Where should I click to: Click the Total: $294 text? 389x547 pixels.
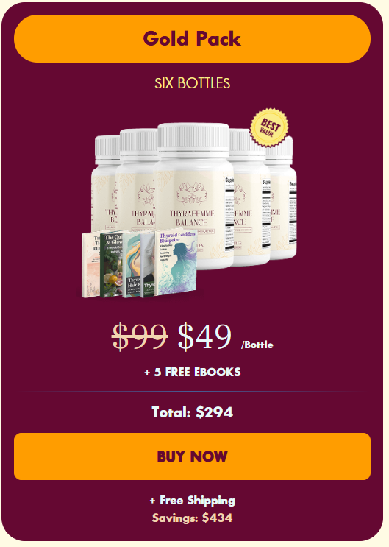(193, 412)
